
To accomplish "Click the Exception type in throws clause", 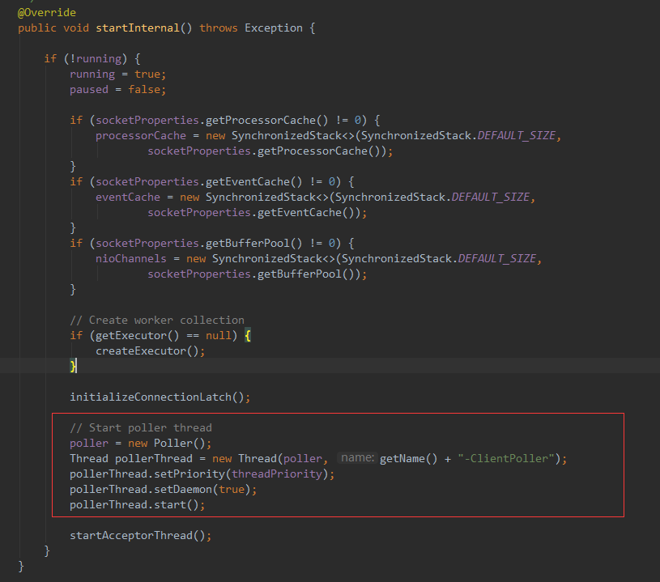I will pyautogui.click(x=274, y=28).
